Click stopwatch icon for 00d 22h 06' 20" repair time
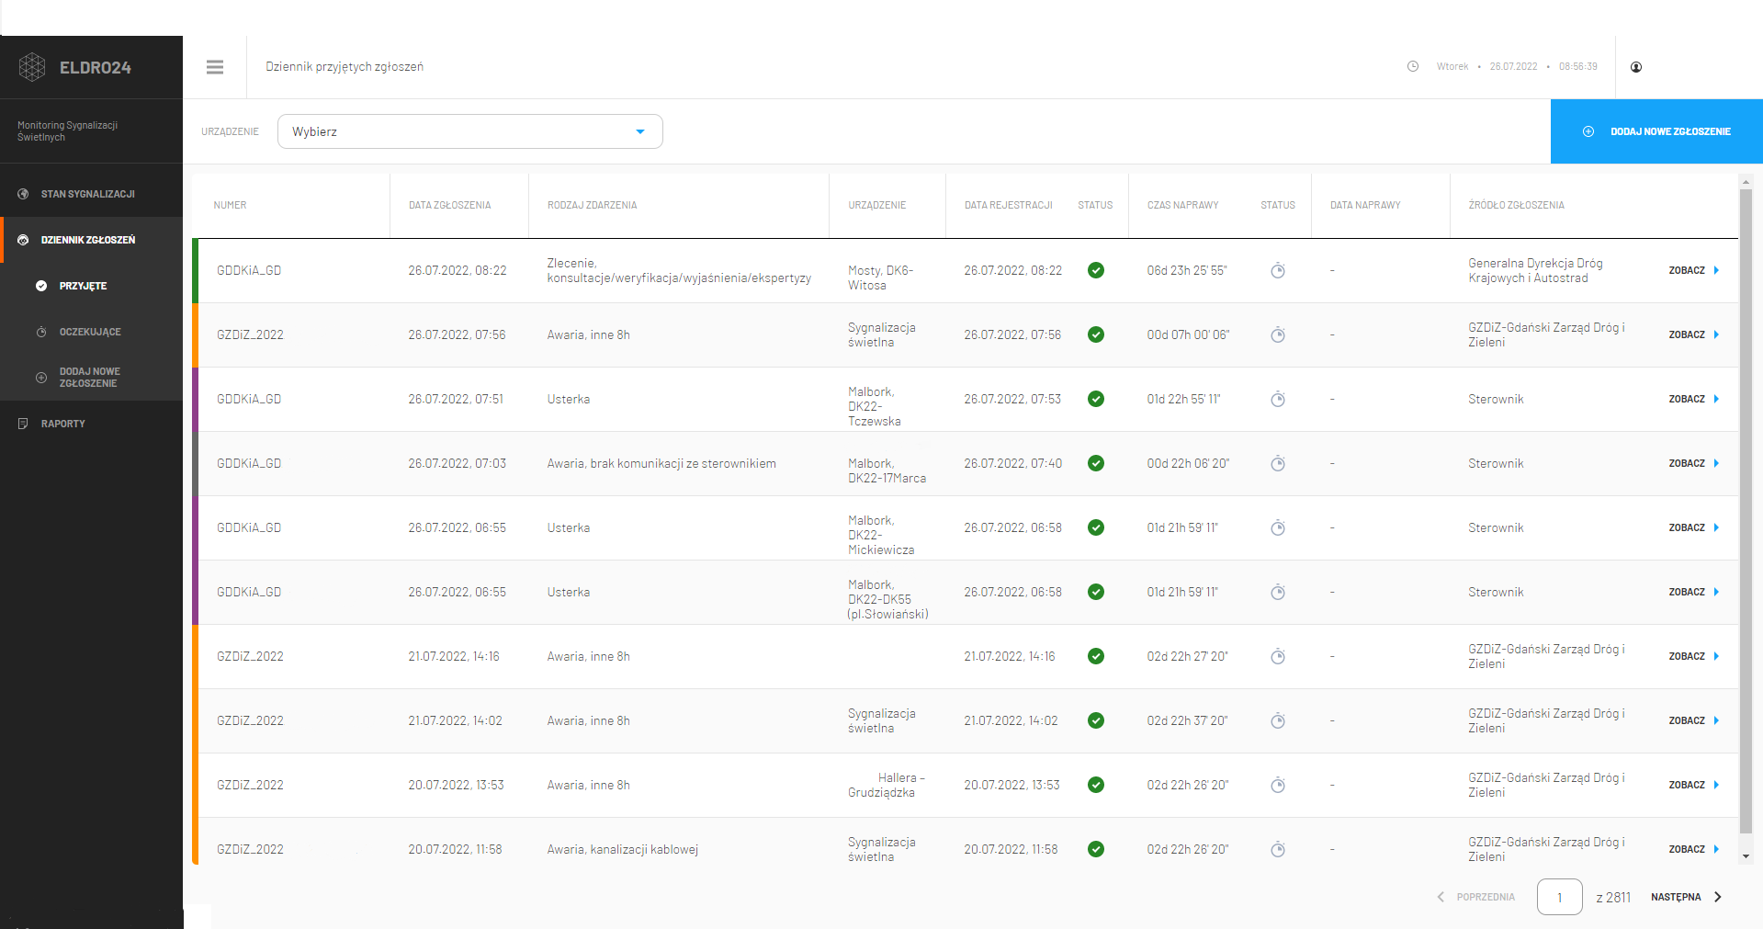Viewport: 1763px width, 929px height. pos(1277,463)
